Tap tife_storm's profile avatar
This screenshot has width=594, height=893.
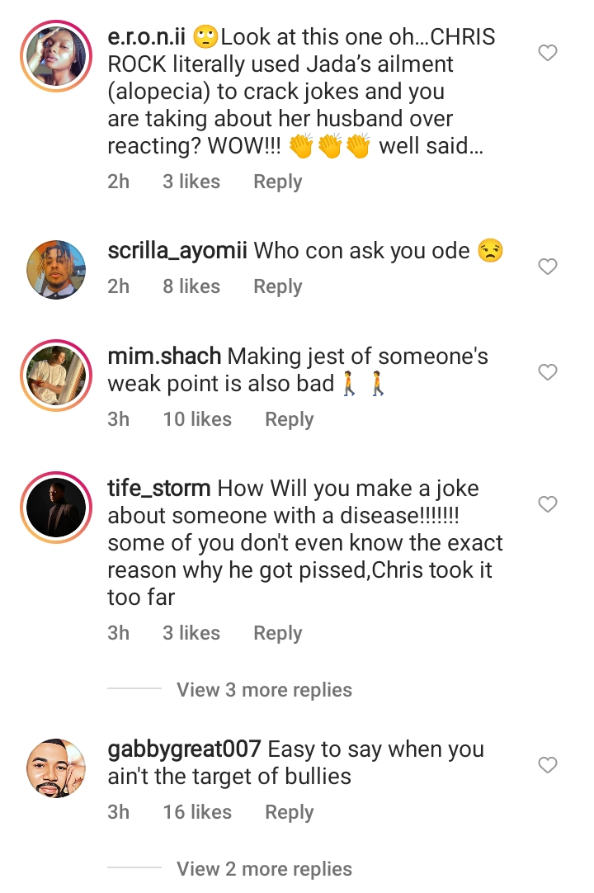point(57,507)
